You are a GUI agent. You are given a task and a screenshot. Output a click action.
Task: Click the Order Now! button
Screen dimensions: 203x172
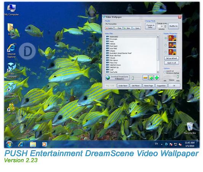pyautogui.click(x=123, y=86)
